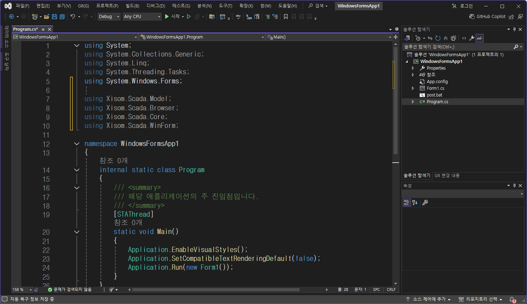Toggle bookmark on current line
Image resolution: width=527 pixels, height=304 pixels.
pyautogui.click(x=286, y=17)
